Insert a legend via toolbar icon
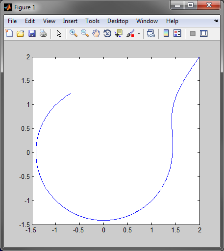This screenshot has width=224, height=251. click(177, 33)
